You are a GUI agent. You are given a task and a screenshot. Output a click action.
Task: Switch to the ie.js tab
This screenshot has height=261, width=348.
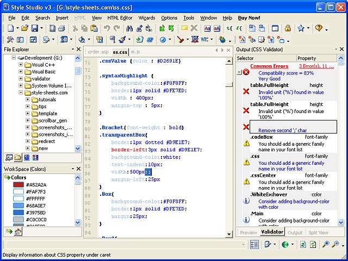pyautogui.click(x=135, y=52)
